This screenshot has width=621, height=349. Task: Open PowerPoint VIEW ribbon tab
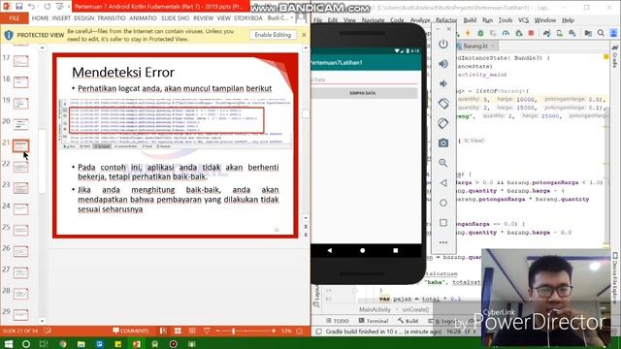pos(223,18)
